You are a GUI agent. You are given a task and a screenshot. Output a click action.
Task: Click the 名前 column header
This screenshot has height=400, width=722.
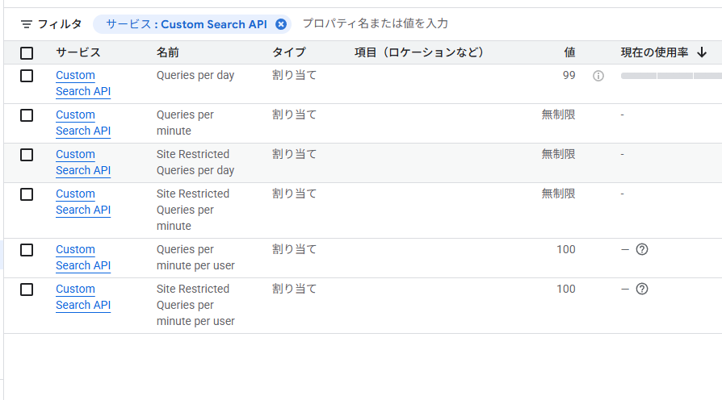click(x=168, y=52)
